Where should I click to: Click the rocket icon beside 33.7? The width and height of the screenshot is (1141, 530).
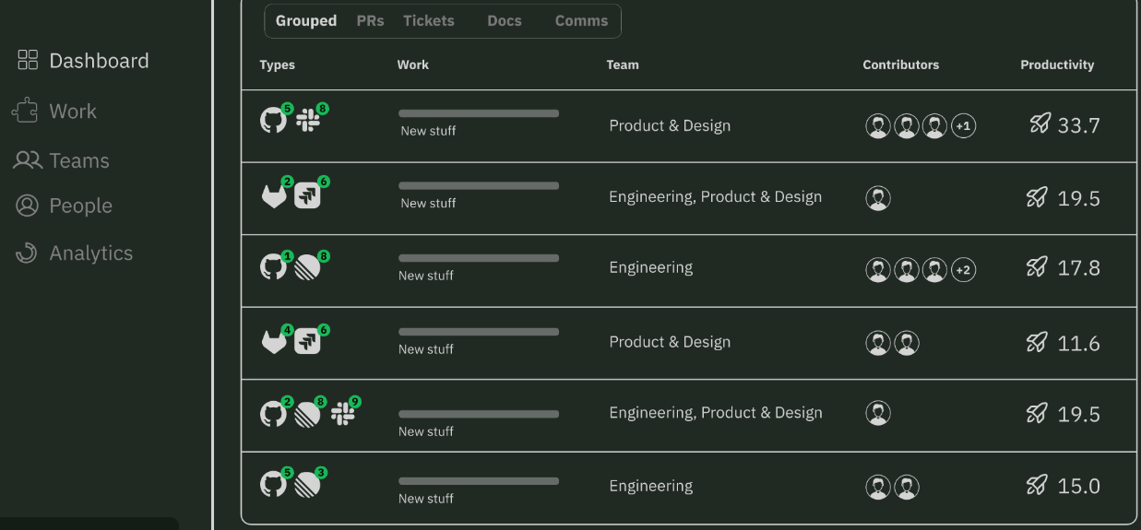click(1040, 124)
